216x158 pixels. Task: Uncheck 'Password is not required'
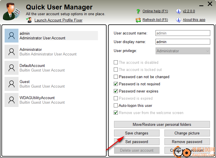pos(116,84)
